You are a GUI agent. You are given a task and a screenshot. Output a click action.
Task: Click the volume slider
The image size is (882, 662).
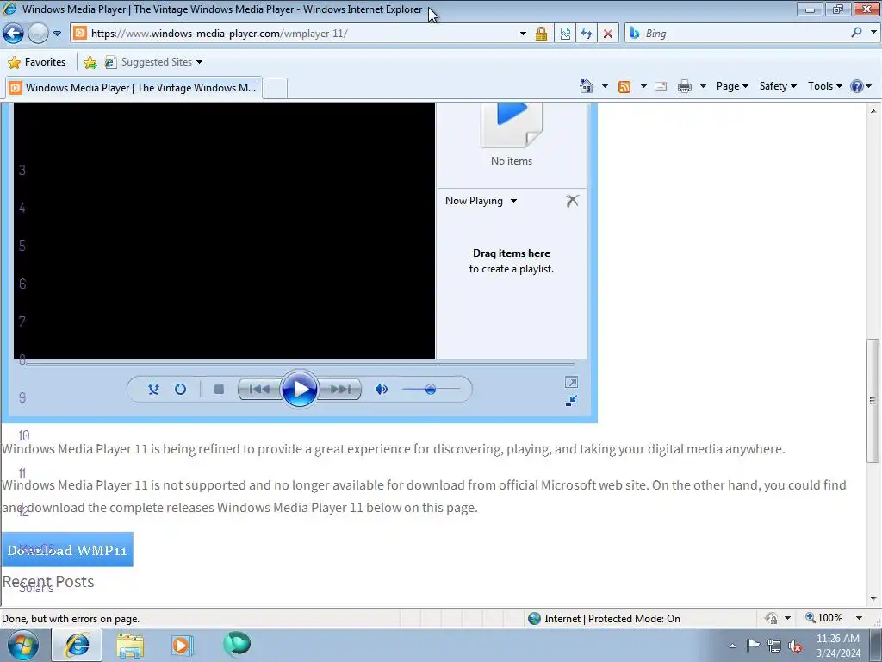(431, 389)
